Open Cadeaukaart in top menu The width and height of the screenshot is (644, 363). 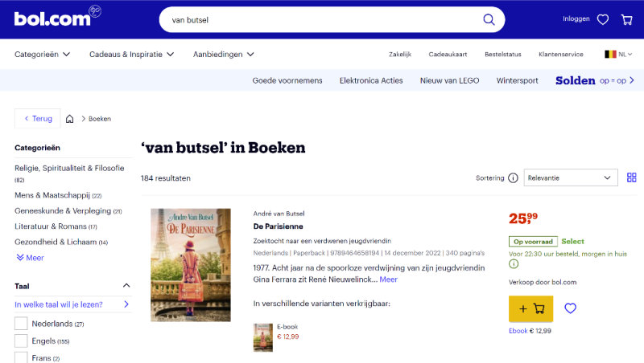pyautogui.click(x=448, y=54)
